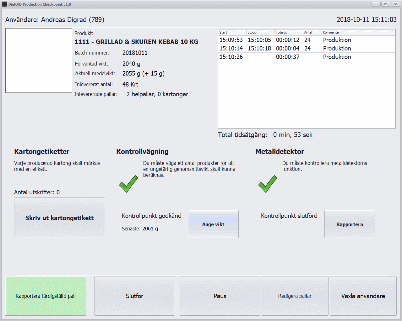Viewport: 402px width, 321px height.
Task: Click Total tidsåtgång 0 min, 53 sek
Action: [x=265, y=135]
